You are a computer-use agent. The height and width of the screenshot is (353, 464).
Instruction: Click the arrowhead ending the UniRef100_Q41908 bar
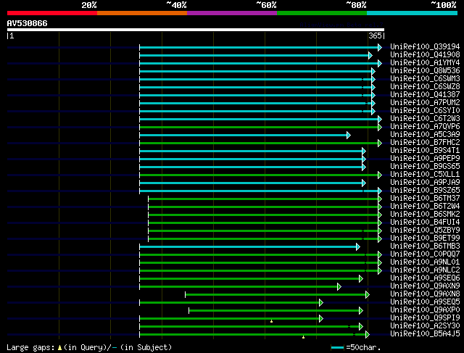point(370,55)
